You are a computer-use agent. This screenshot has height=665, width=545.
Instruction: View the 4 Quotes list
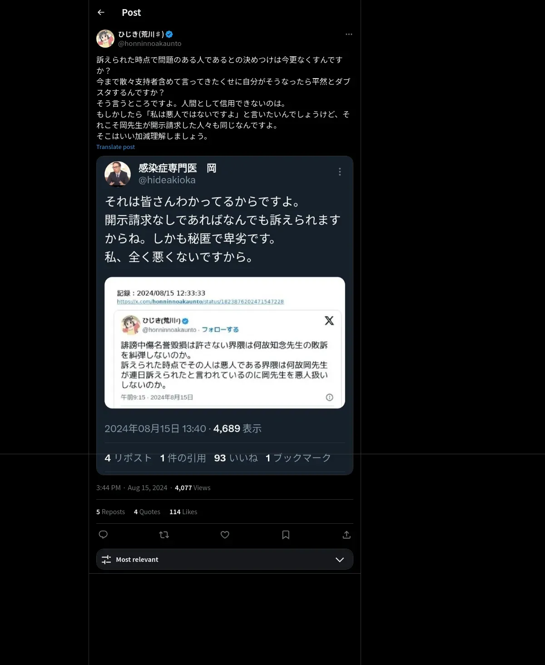coord(147,511)
